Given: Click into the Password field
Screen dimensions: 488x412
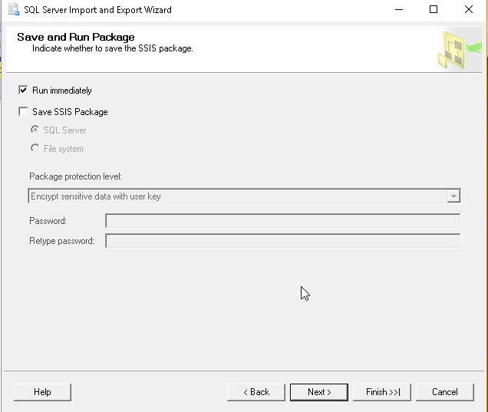Looking at the screenshot, I should tap(283, 221).
